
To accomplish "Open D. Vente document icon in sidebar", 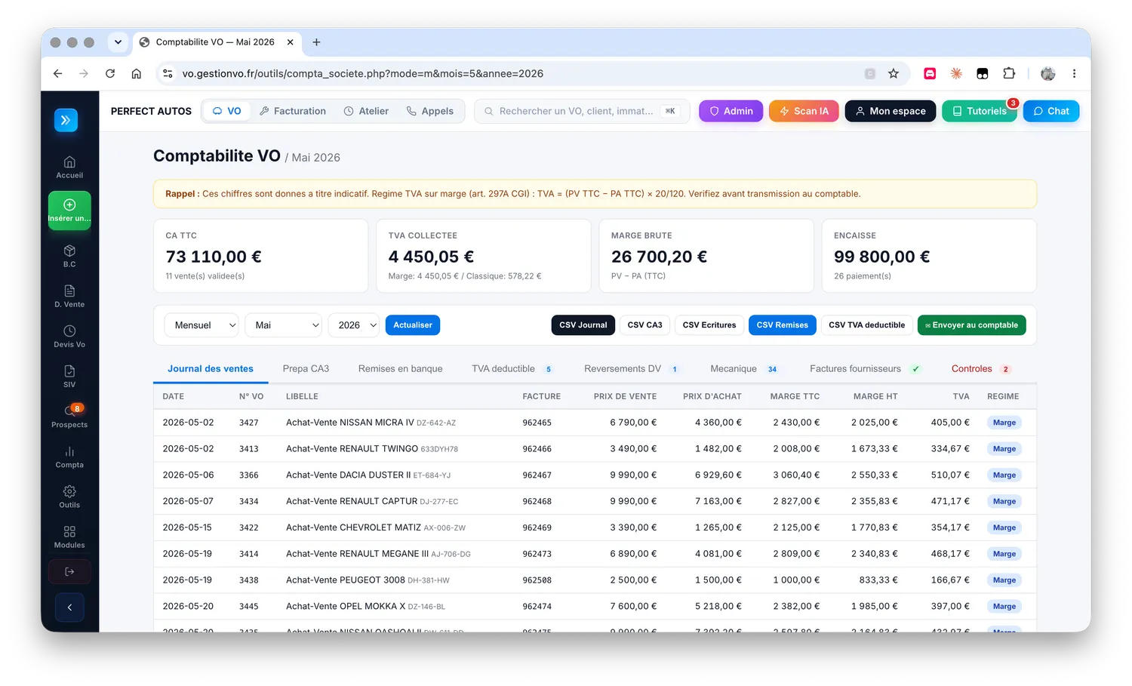I will pyautogui.click(x=69, y=296).
